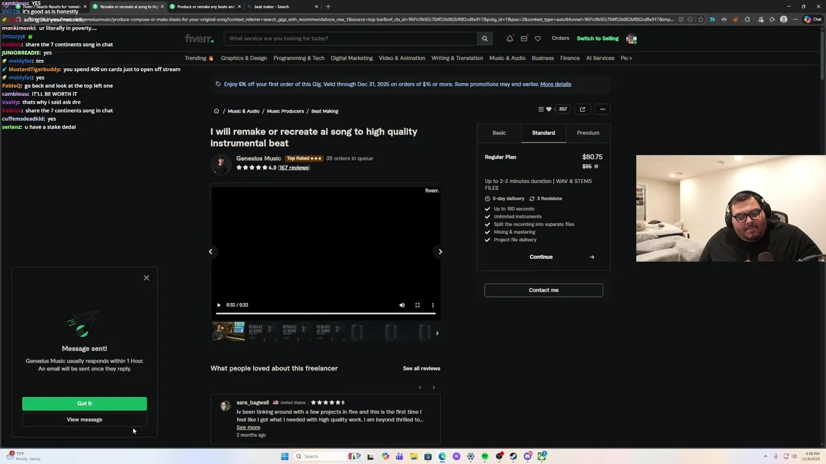This screenshot has height=464, width=826.
Task: Click the Got it button
Action: coord(85,403)
